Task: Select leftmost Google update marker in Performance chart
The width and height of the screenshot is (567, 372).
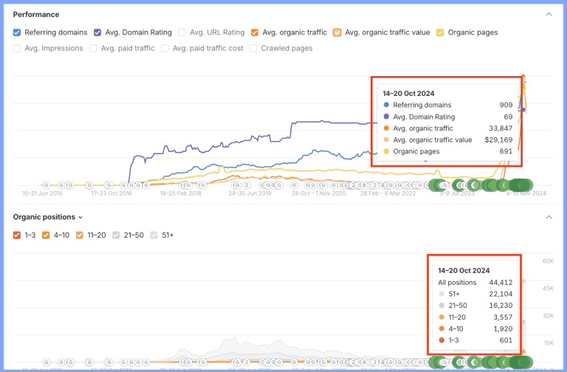Action: click(x=47, y=185)
